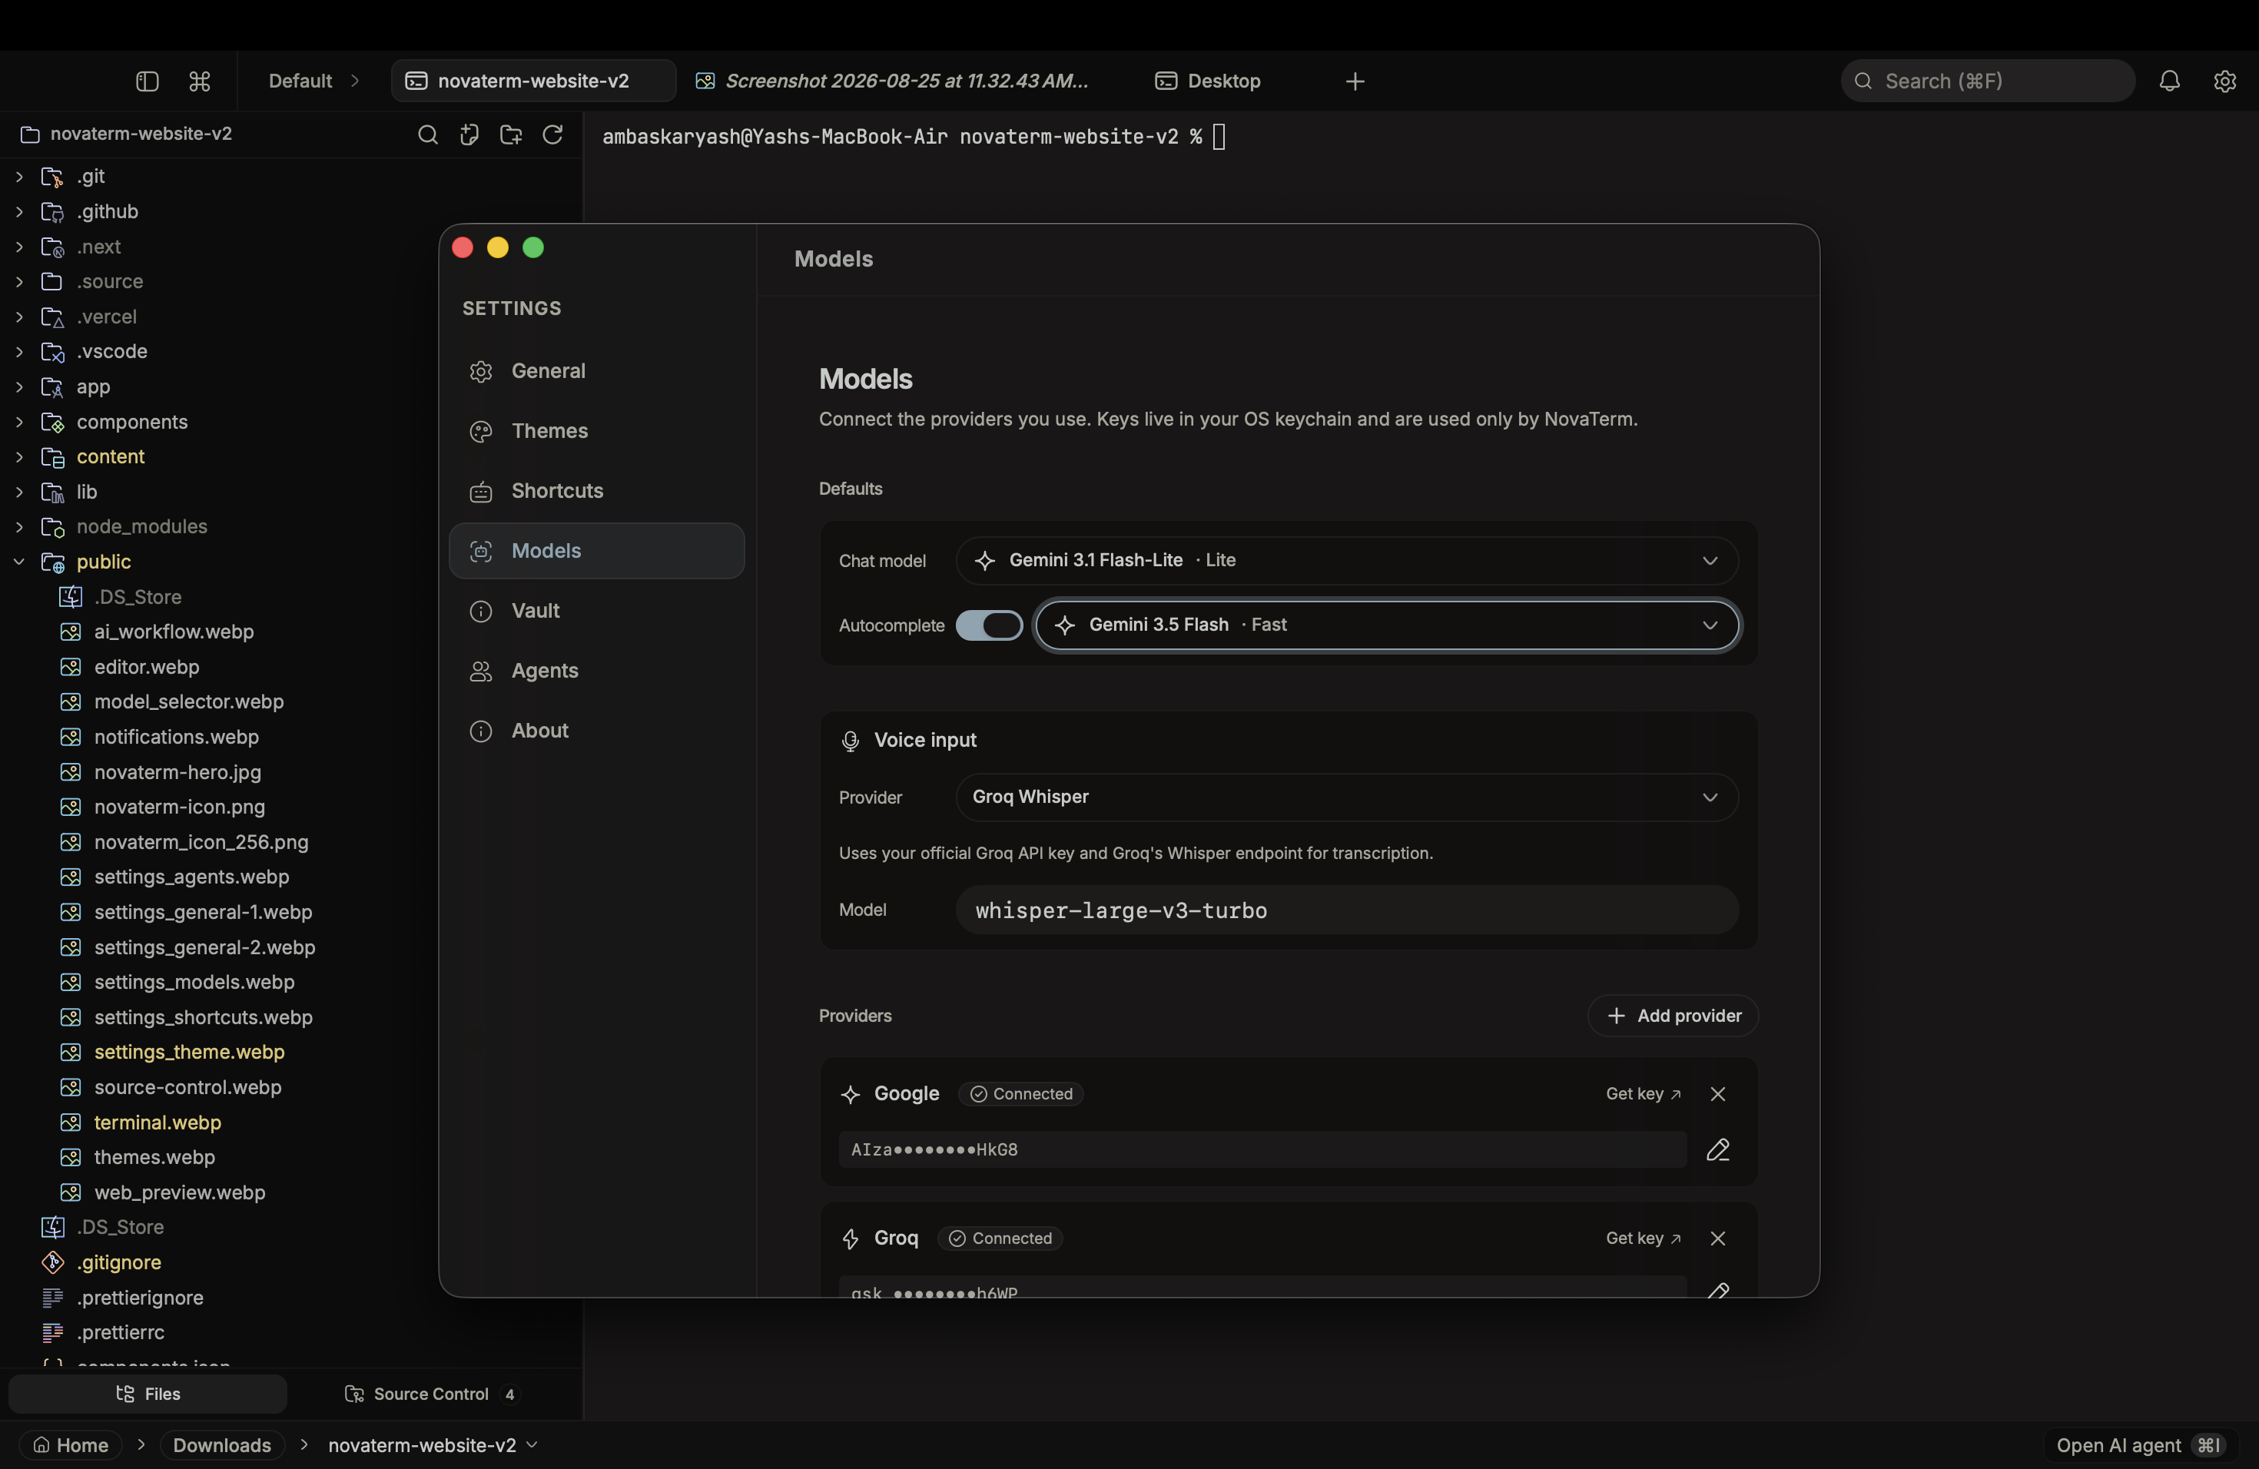Expand the app folder

pos(19,387)
